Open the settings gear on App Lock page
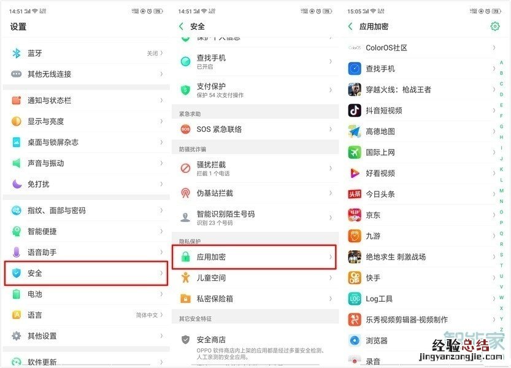This screenshot has height=368, width=511. coord(496,26)
